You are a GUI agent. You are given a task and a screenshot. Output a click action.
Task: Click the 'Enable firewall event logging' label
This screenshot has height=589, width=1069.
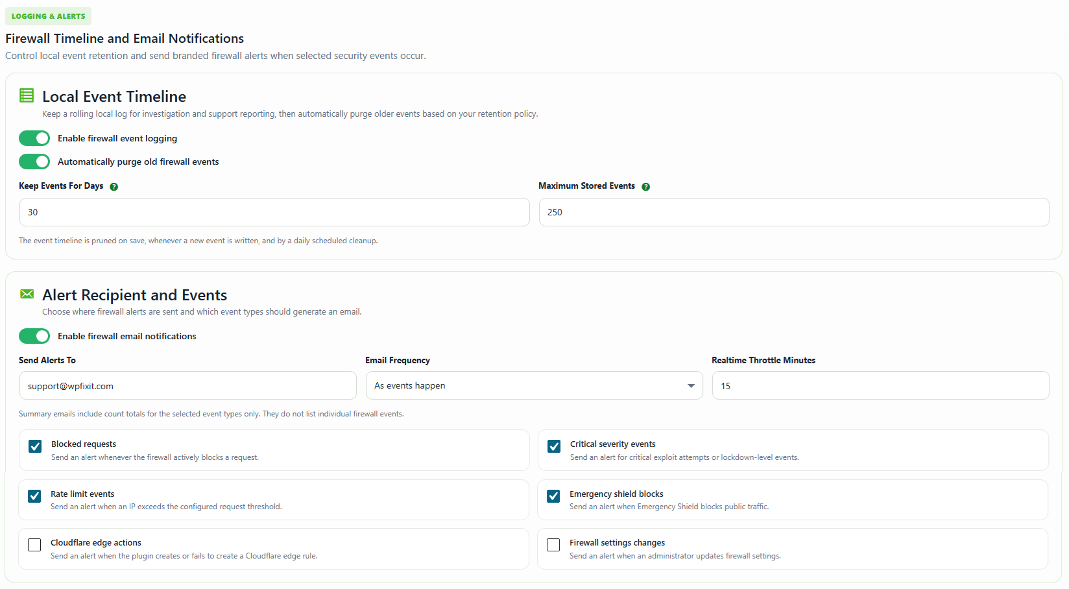click(117, 138)
